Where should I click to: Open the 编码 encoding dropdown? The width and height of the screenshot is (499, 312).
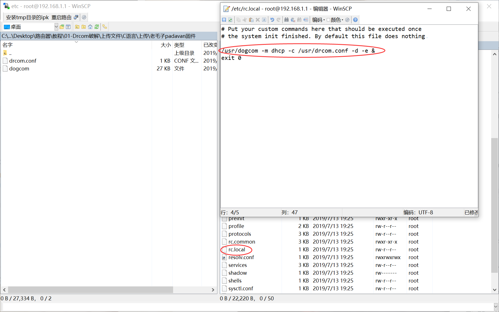pyautogui.click(x=318, y=20)
